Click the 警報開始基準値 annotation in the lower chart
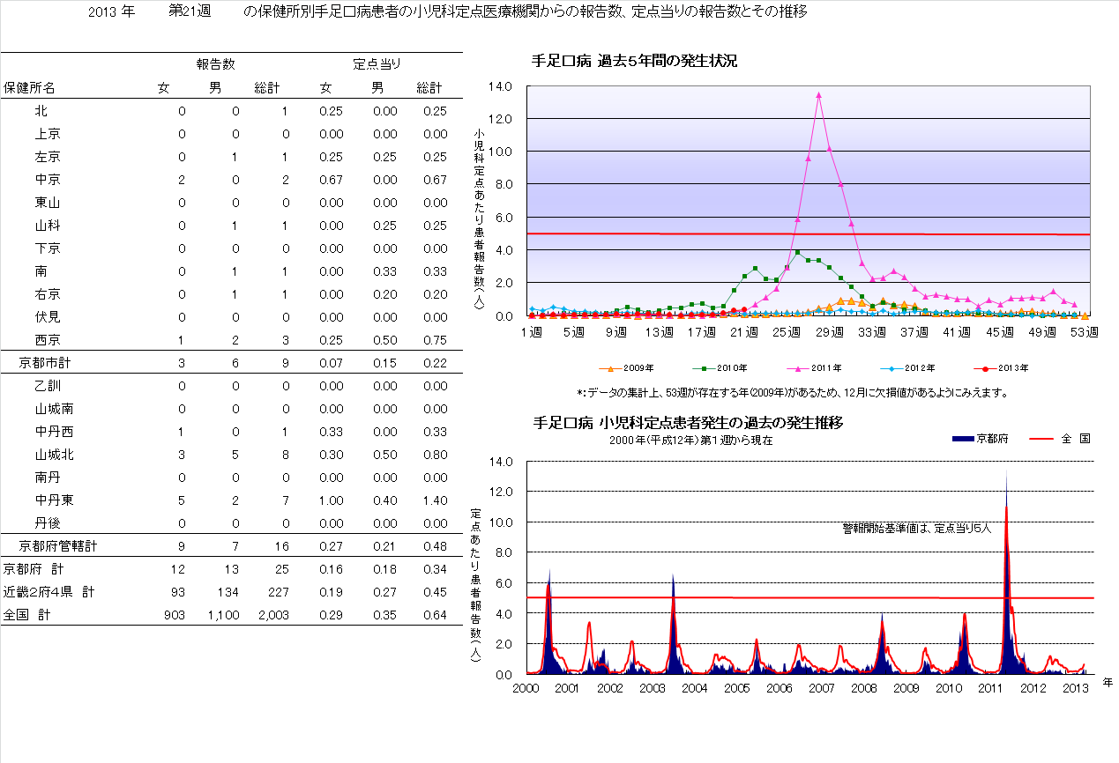This screenshot has width=1119, height=763. [x=917, y=529]
